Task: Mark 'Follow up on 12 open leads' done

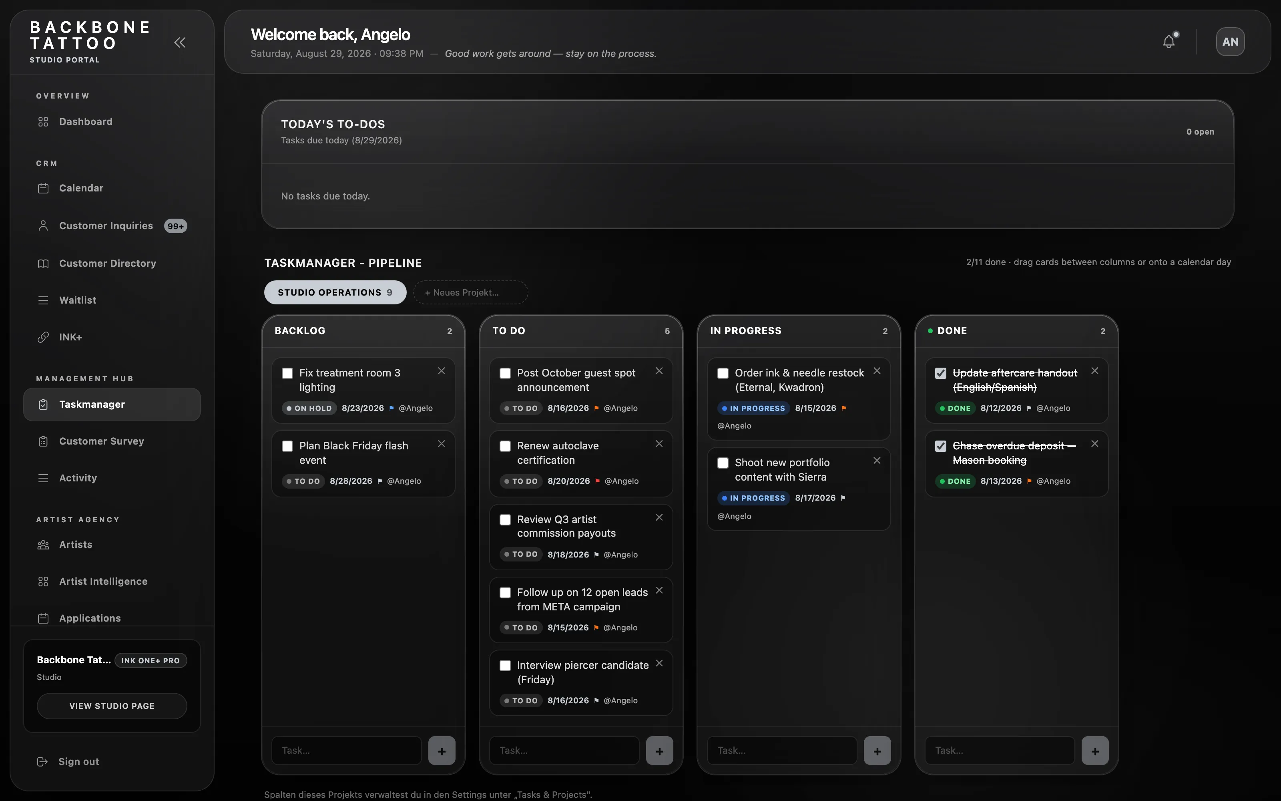Action: (505, 593)
